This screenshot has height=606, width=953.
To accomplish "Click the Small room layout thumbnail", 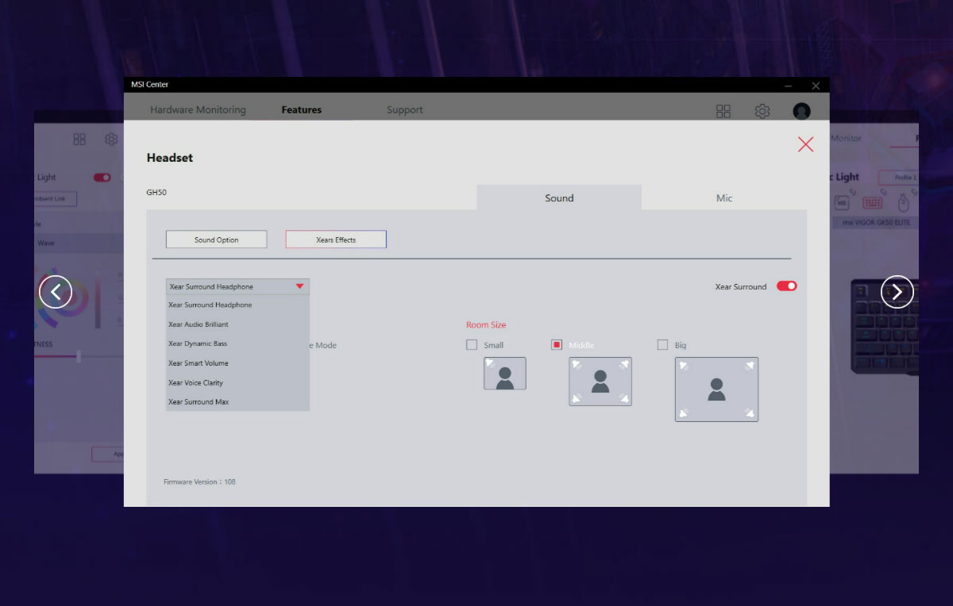I will point(505,373).
